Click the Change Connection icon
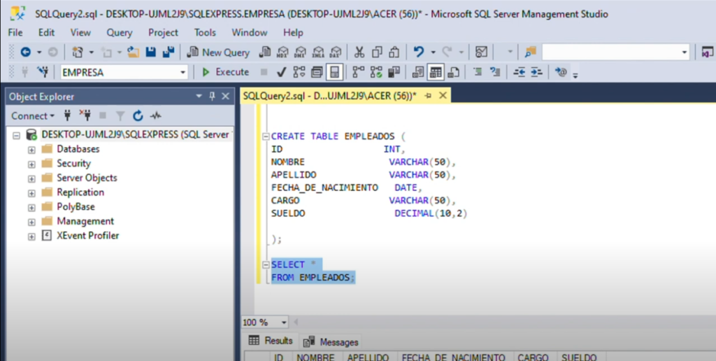 click(43, 72)
